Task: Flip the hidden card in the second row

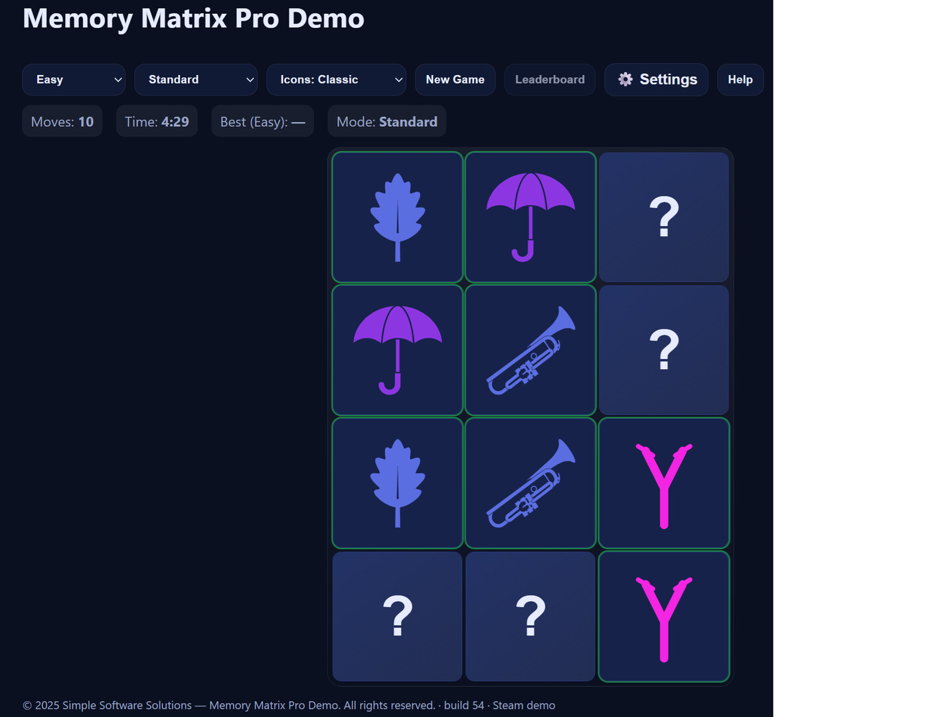Action: [x=664, y=350]
